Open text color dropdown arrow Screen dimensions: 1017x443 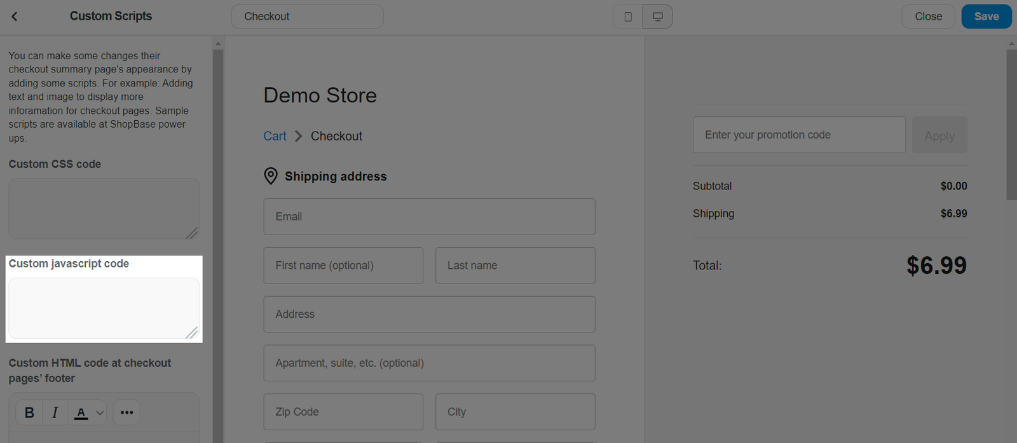pyautogui.click(x=100, y=413)
